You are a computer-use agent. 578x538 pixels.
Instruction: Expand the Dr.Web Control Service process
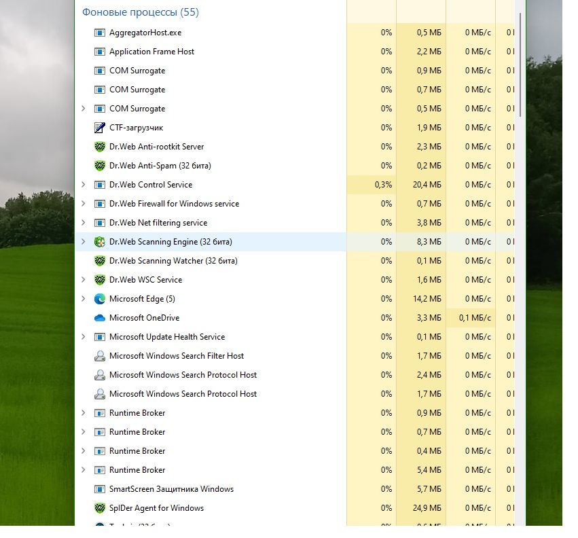[84, 184]
